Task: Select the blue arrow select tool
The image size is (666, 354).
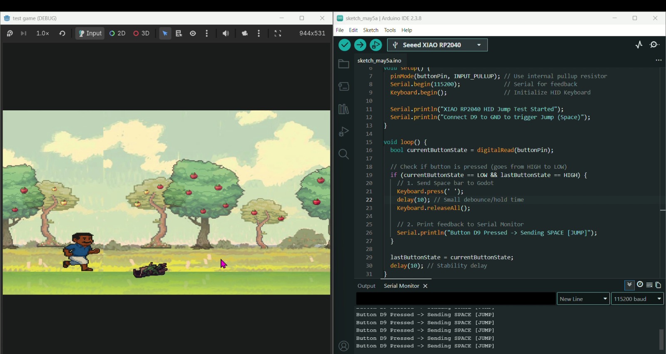Action: click(165, 33)
